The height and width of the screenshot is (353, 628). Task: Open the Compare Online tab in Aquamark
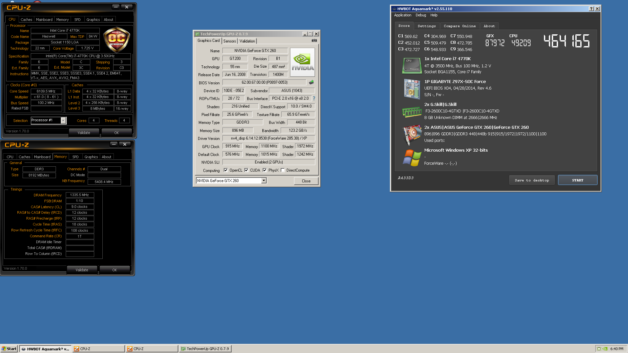pyautogui.click(x=460, y=26)
